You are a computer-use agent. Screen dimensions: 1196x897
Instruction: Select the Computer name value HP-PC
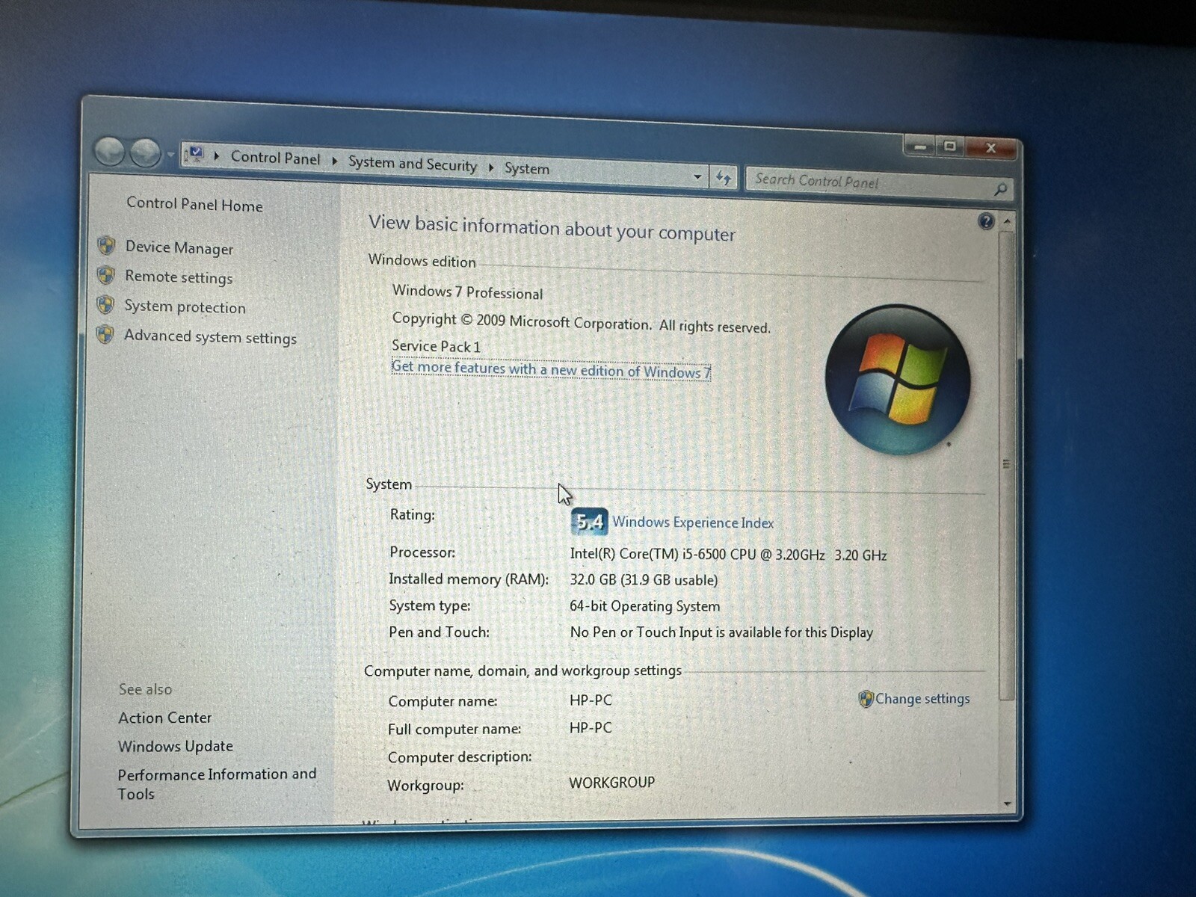coord(591,700)
